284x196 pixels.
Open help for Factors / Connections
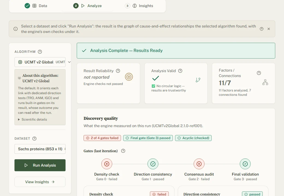tap(259, 73)
